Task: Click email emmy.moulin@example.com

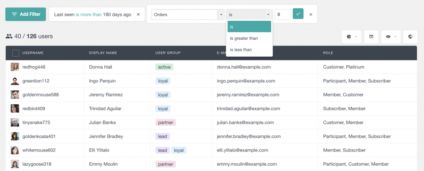Action: (x=247, y=164)
